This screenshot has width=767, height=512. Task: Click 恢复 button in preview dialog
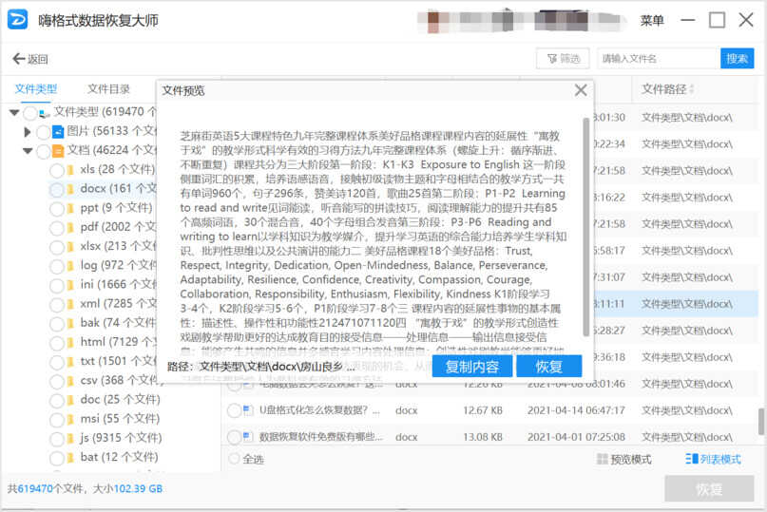(548, 367)
